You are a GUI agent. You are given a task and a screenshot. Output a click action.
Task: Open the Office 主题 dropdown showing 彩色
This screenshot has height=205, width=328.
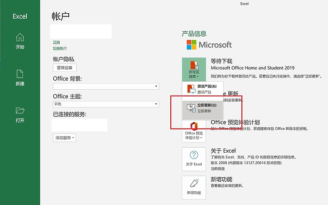click(106, 104)
